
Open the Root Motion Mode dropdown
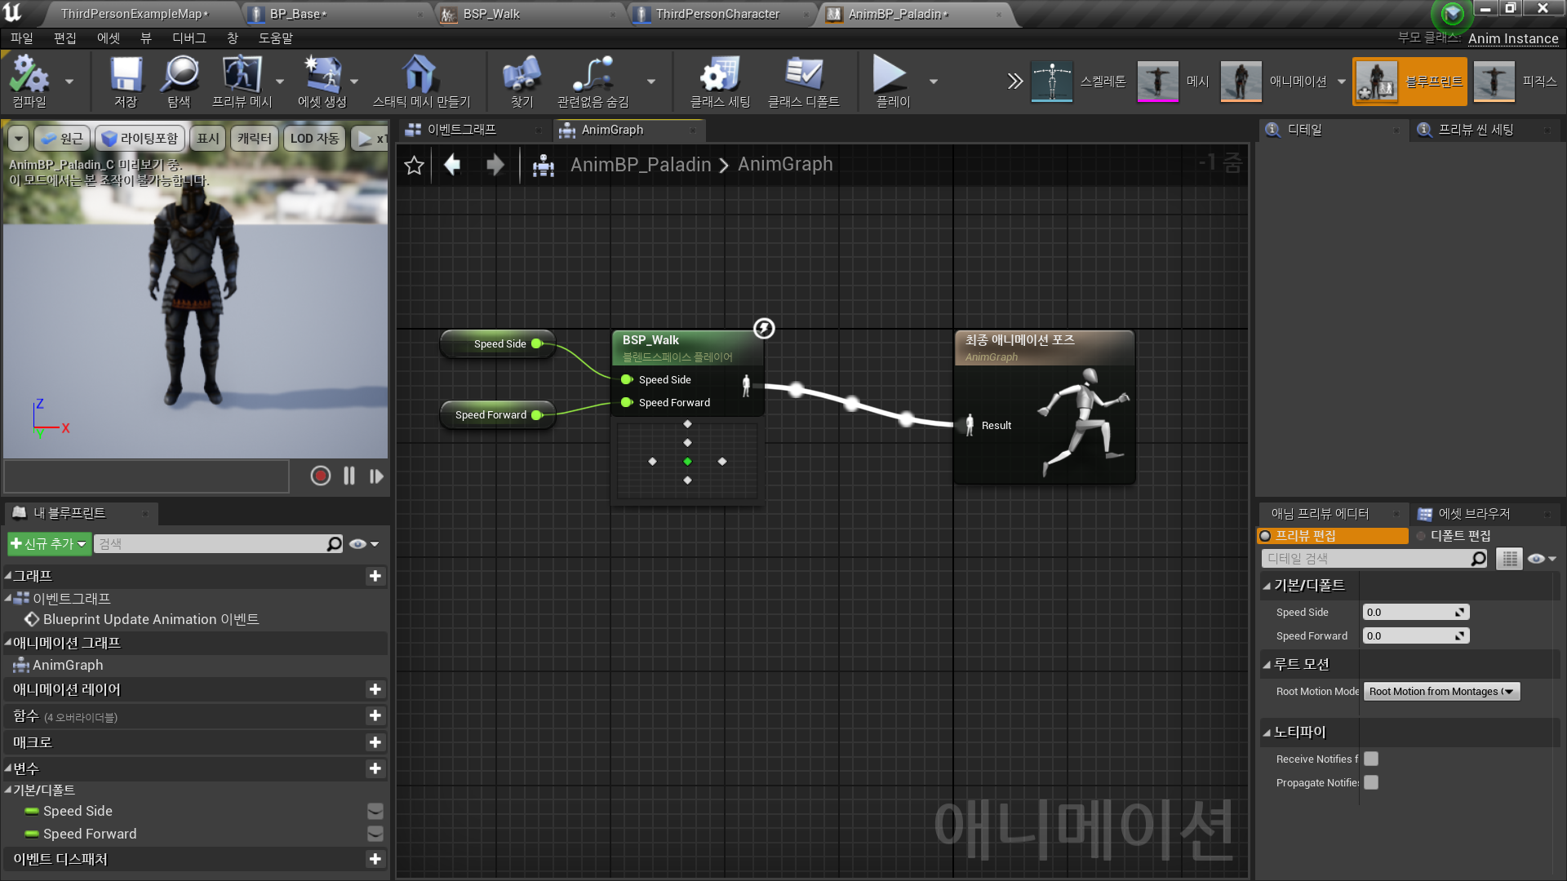click(x=1441, y=691)
